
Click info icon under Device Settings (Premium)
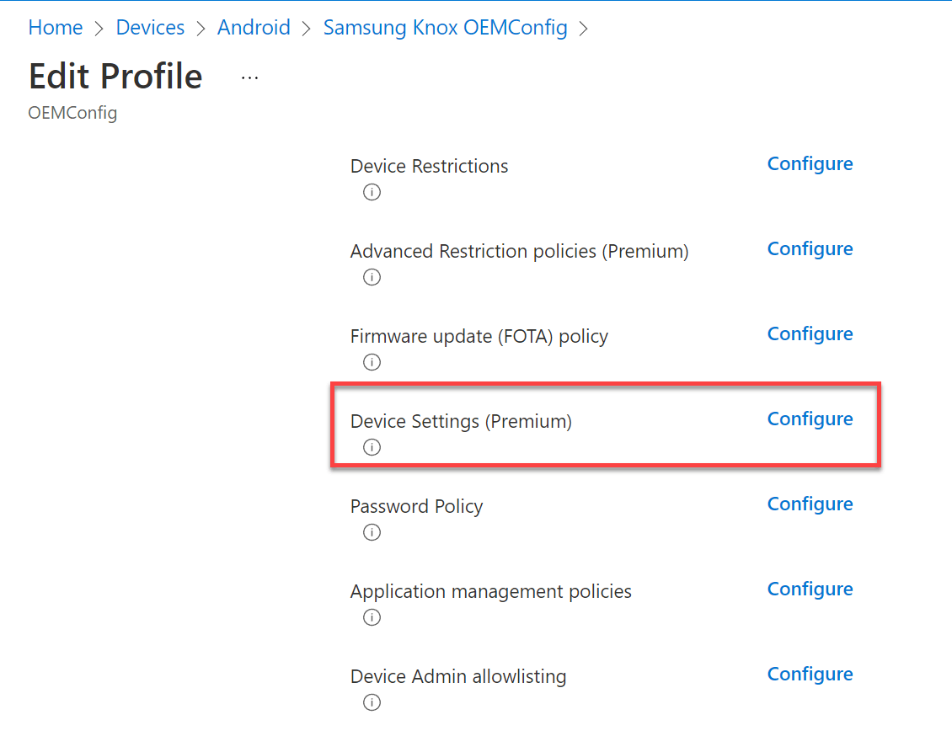tap(372, 447)
